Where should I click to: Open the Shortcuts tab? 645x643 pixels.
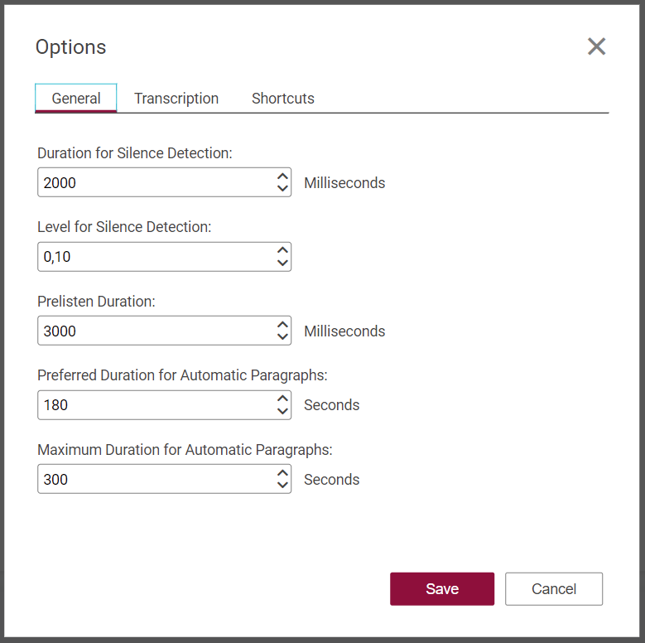pos(282,99)
